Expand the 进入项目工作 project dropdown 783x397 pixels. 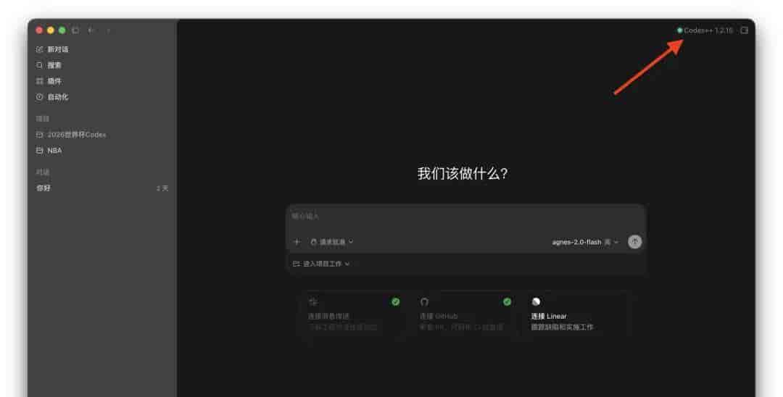click(321, 264)
